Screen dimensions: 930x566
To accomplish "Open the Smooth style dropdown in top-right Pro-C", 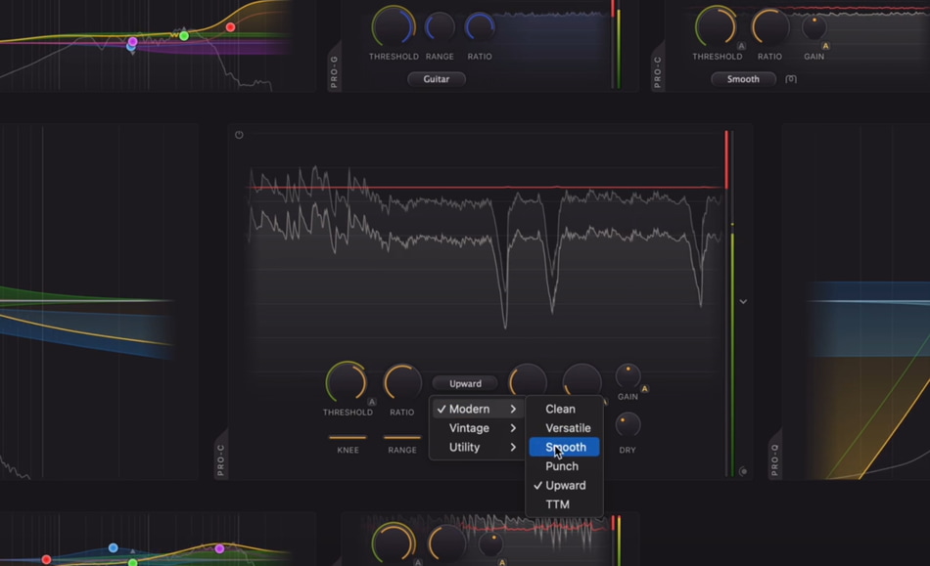I will 743,79.
